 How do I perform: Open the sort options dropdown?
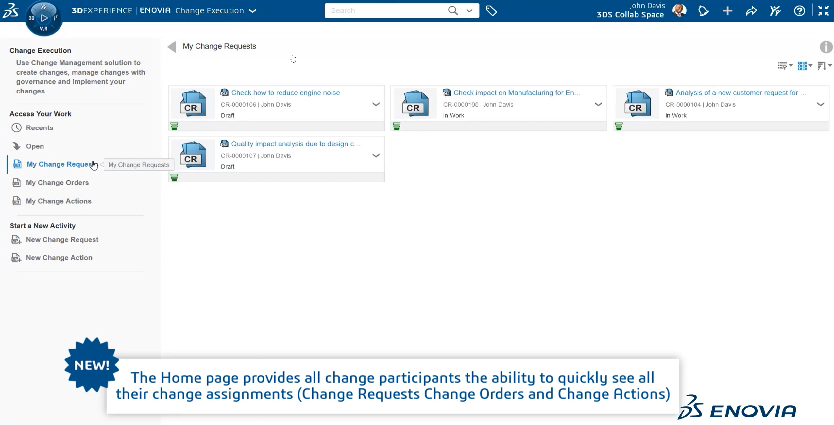point(824,66)
